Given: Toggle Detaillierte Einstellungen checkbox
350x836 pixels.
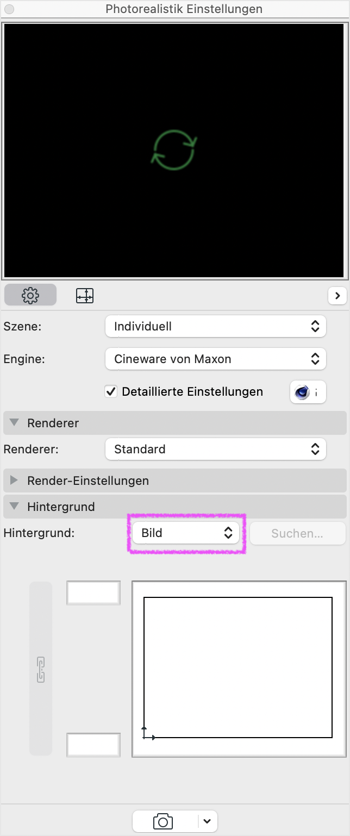Looking at the screenshot, I should pos(111,391).
